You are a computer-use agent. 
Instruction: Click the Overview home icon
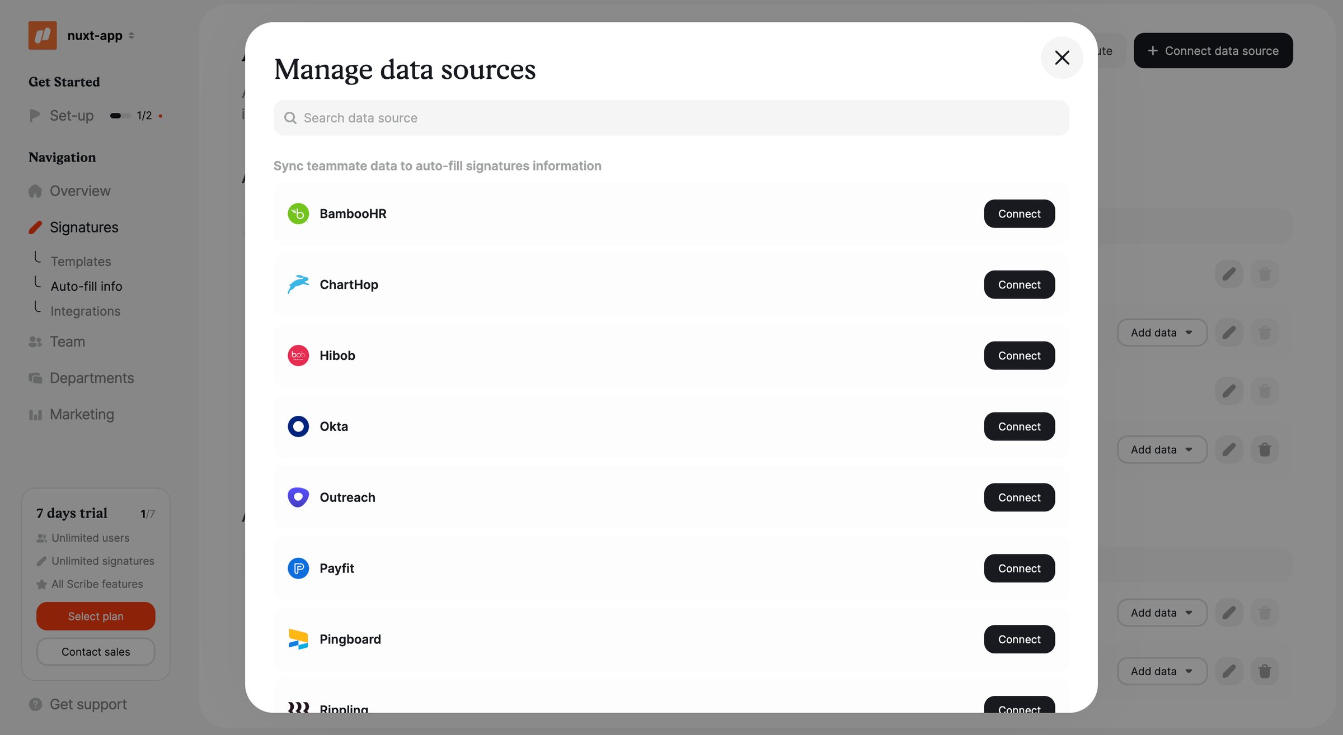[x=35, y=191]
